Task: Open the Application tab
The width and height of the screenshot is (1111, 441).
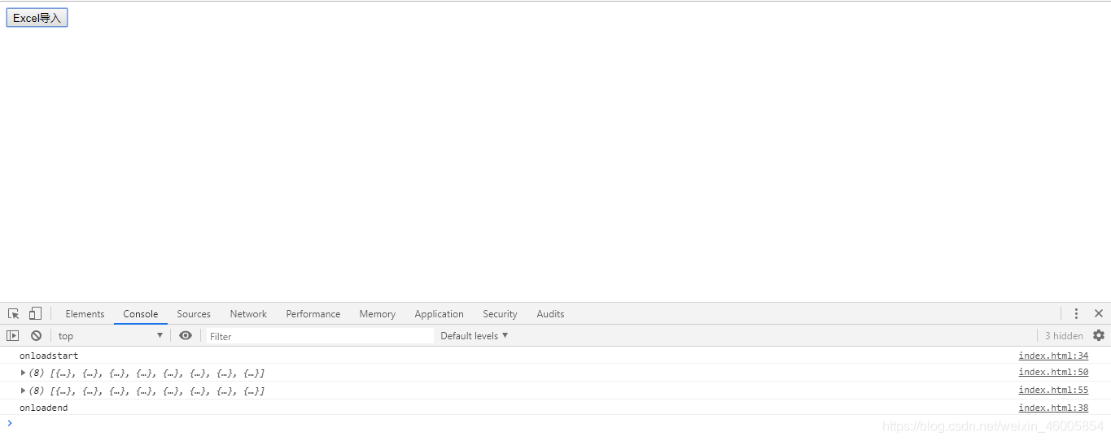Action: pyautogui.click(x=439, y=314)
